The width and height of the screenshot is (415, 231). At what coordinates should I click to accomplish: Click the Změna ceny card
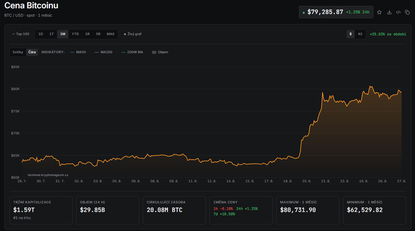click(241, 210)
